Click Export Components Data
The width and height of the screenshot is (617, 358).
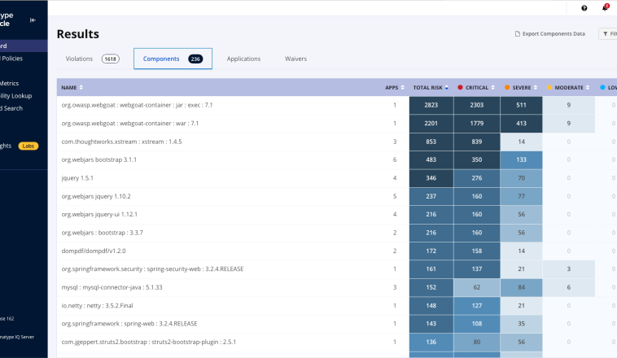click(x=549, y=33)
